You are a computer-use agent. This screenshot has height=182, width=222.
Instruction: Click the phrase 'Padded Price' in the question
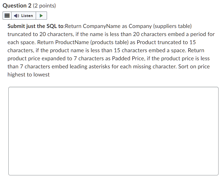pyautogui.click(x=128, y=59)
